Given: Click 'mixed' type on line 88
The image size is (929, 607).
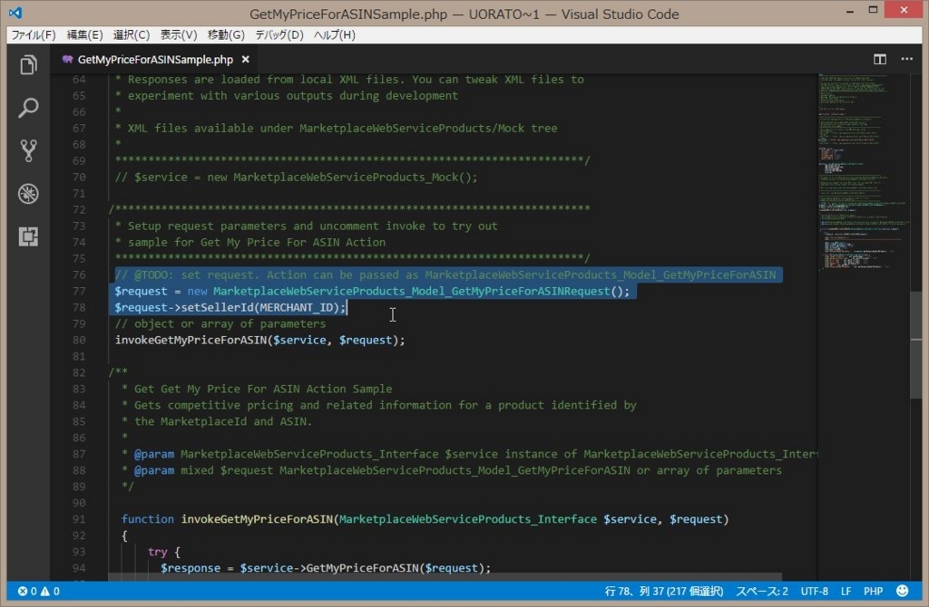Looking at the screenshot, I should [197, 470].
